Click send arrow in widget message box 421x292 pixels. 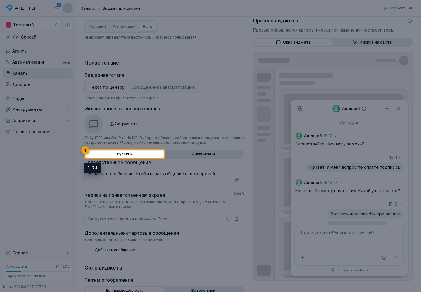coord(396,258)
